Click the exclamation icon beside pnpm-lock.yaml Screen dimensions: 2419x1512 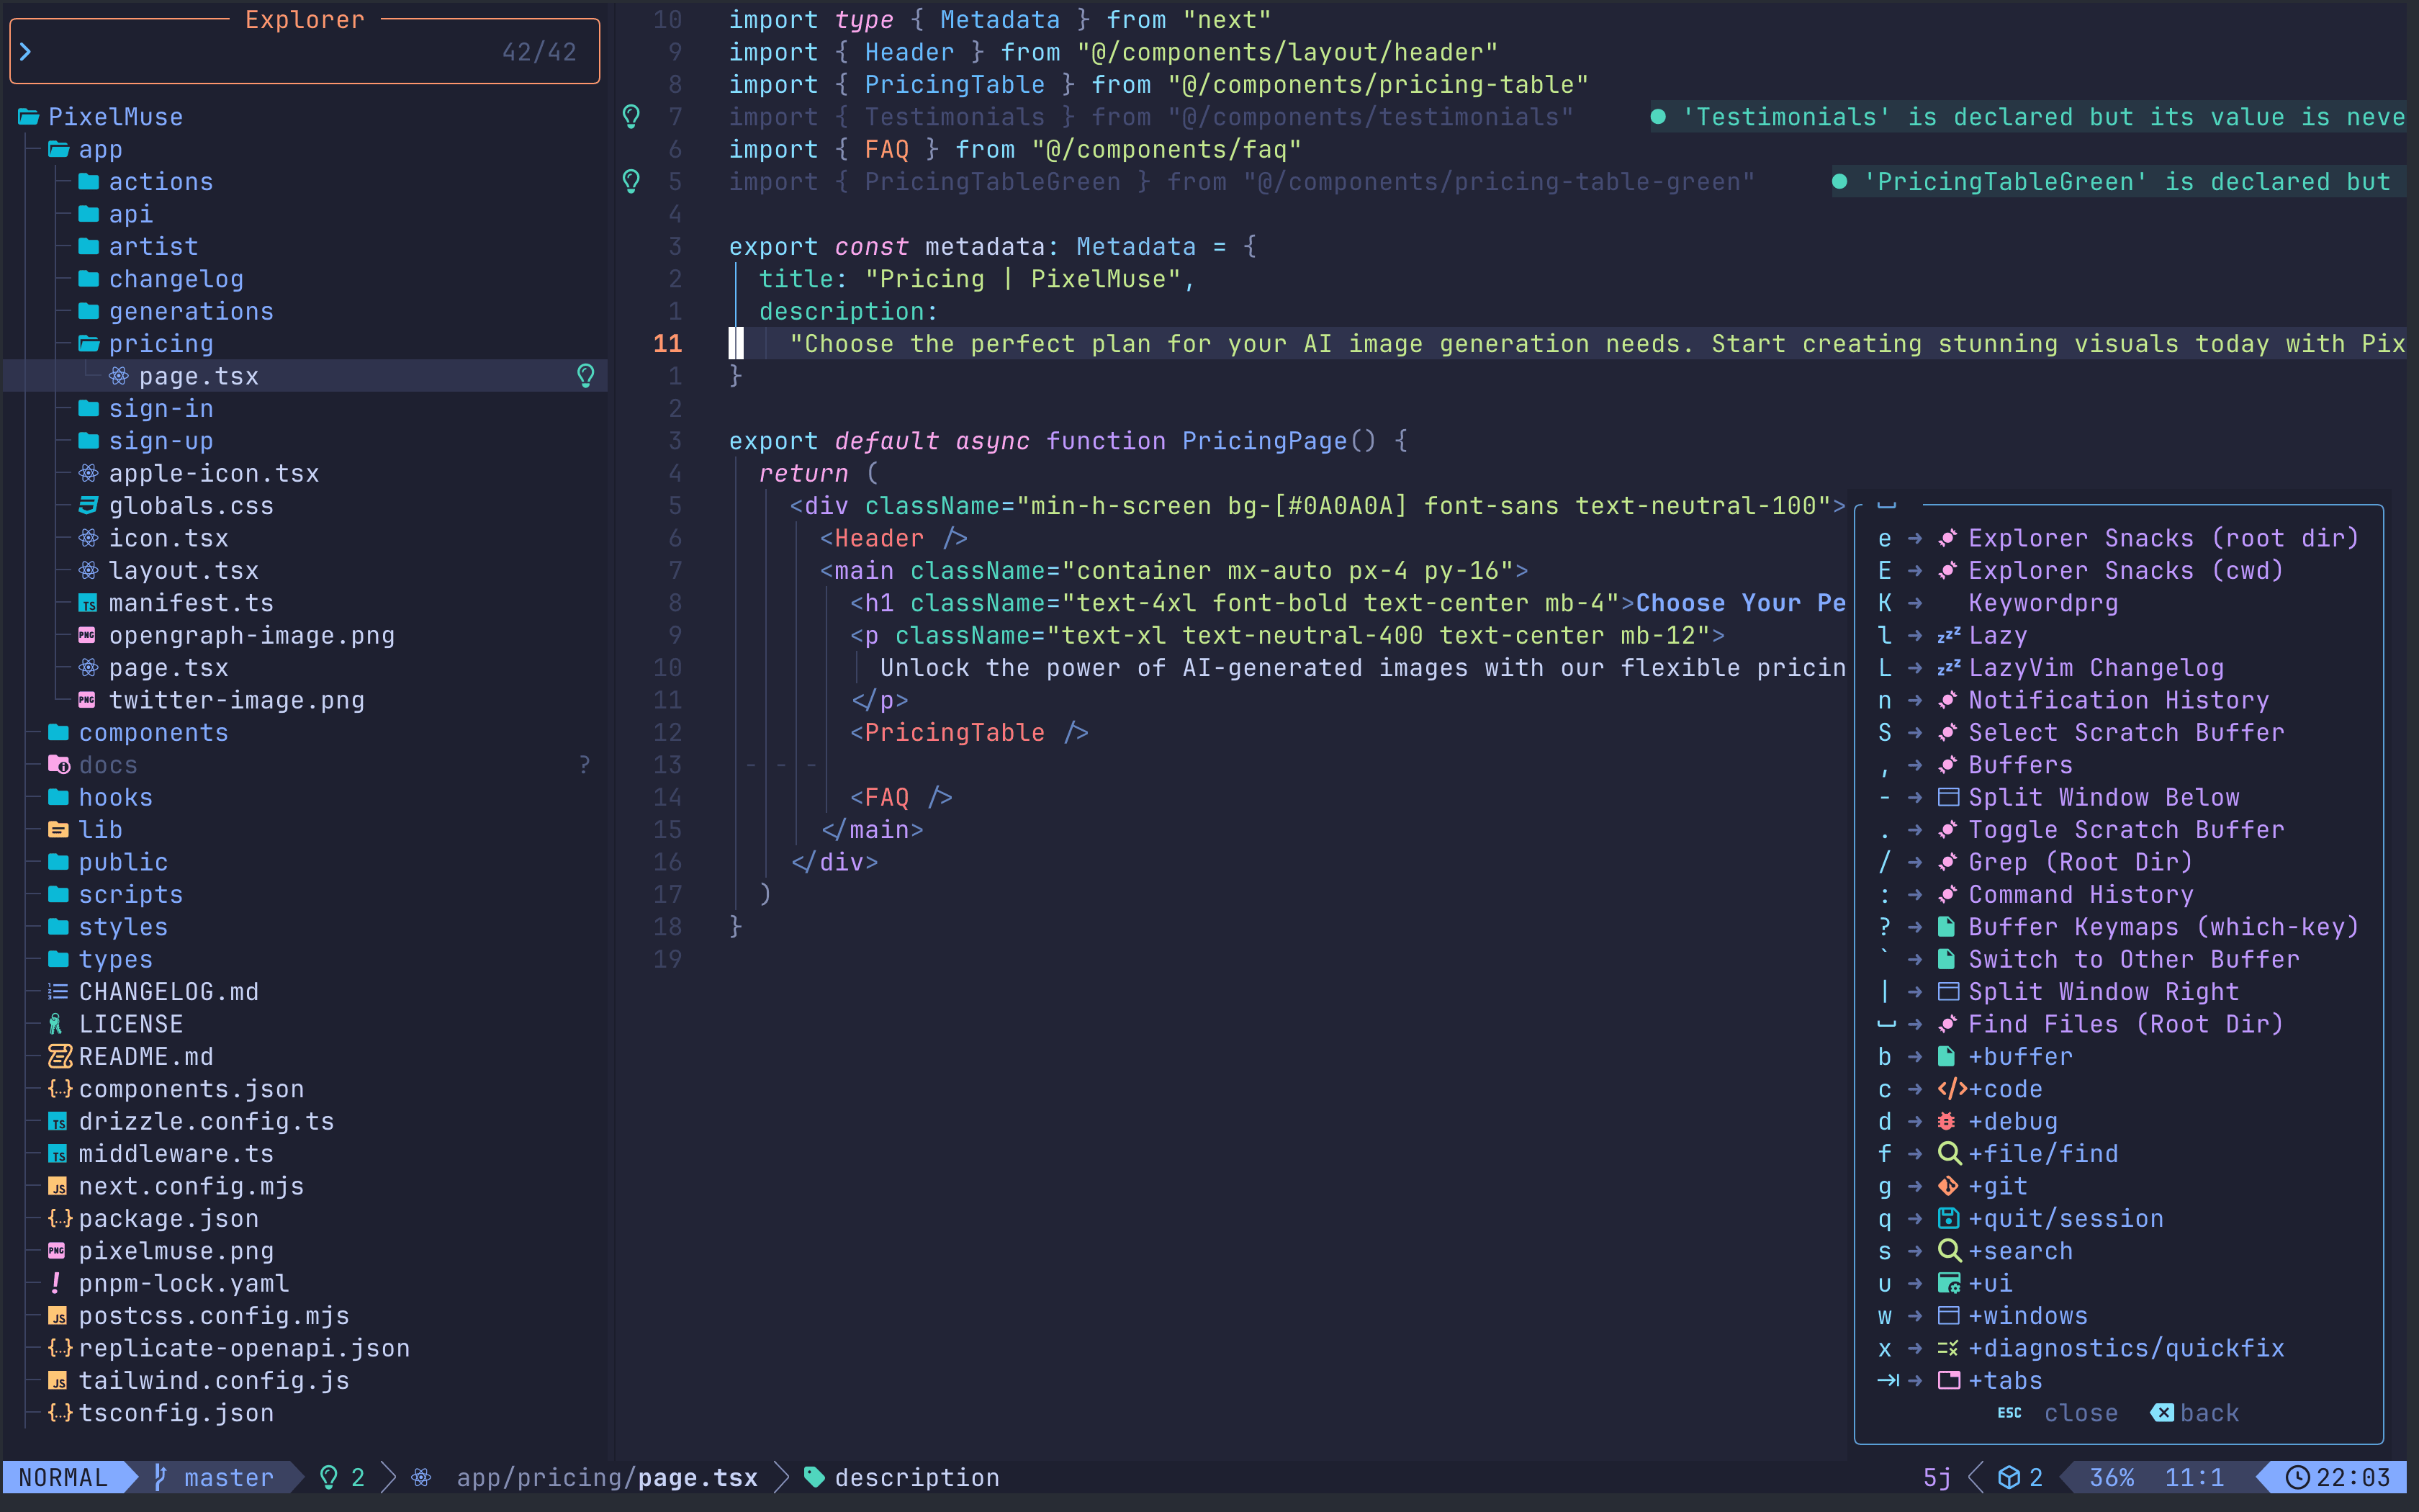[x=56, y=1283]
